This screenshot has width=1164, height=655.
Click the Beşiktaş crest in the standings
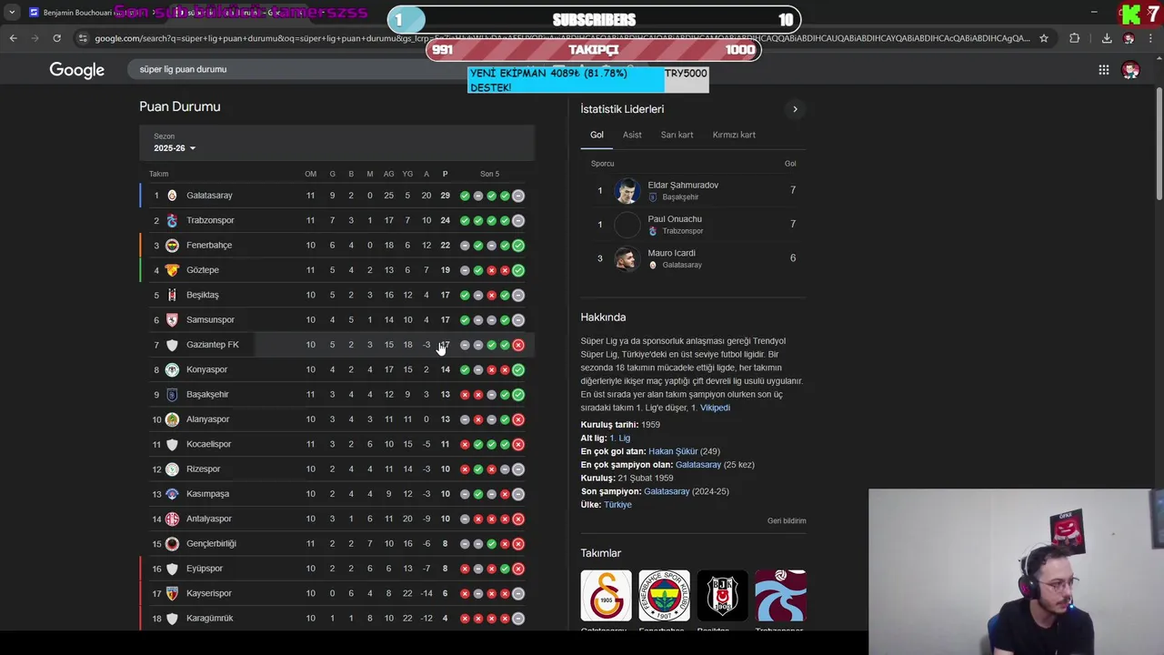pyautogui.click(x=172, y=295)
